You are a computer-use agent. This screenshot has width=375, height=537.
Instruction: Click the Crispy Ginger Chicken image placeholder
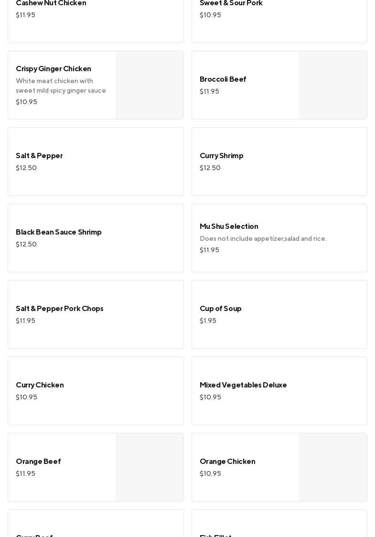click(x=150, y=85)
